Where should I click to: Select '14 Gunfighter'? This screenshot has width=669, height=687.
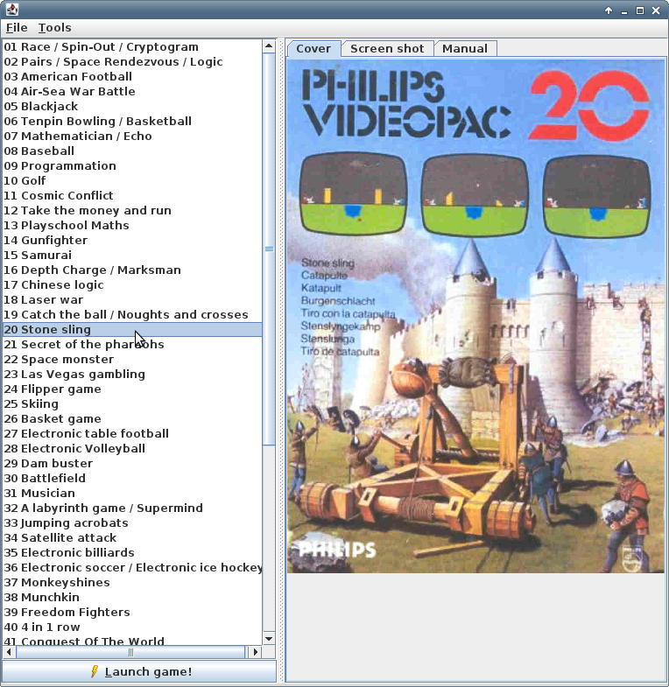coord(132,241)
